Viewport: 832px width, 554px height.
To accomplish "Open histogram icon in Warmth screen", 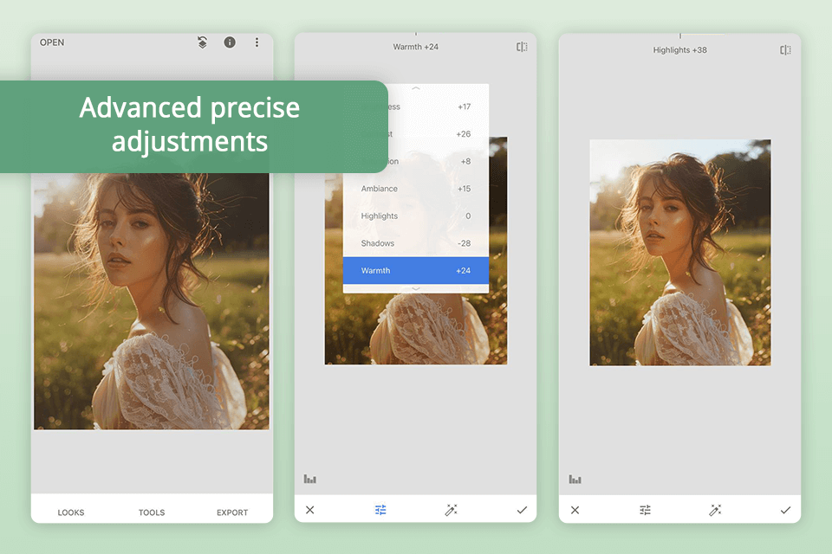I will tap(310, 480).
